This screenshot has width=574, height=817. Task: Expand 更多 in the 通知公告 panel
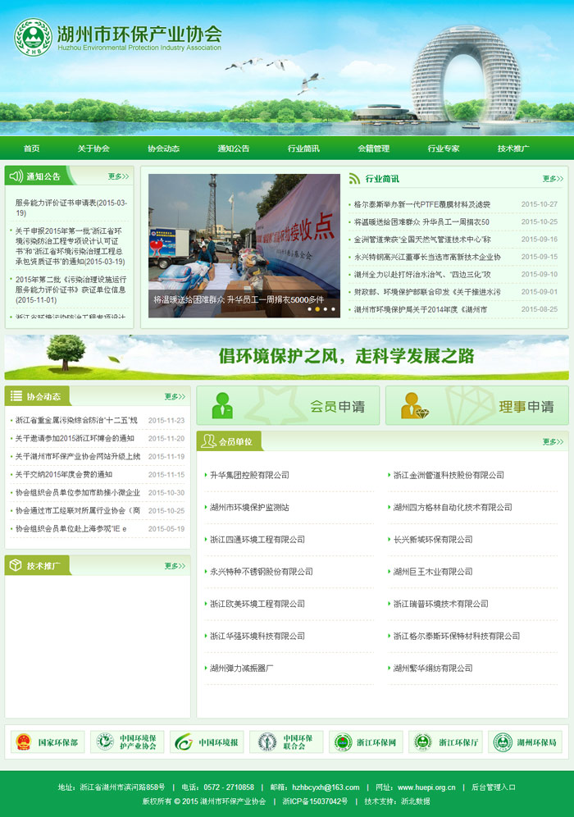coord(118,176)
